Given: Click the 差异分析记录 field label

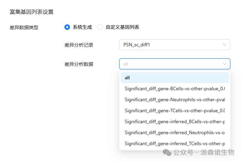Looking at the screenshot, I should [78, 45].
